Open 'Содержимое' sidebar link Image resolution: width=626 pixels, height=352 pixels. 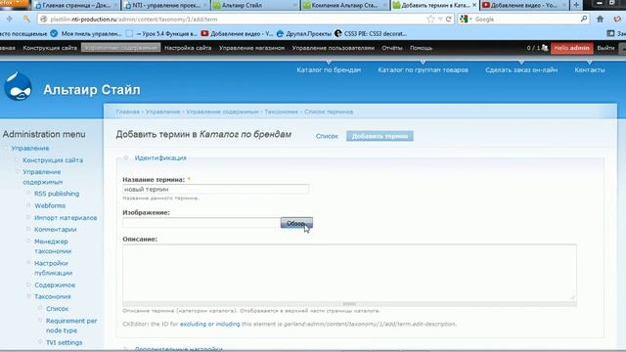coord(55,285)
